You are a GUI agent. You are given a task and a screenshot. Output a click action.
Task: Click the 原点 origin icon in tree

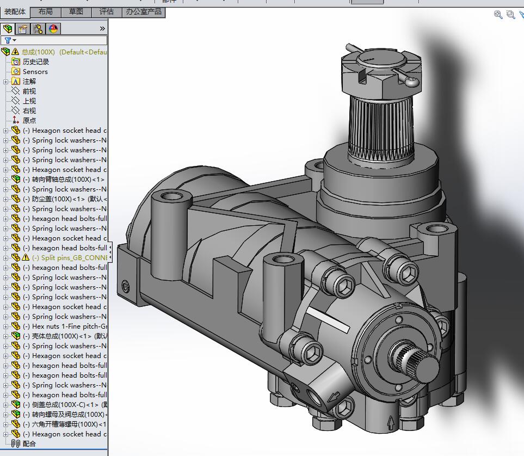(x=16, y=120)
